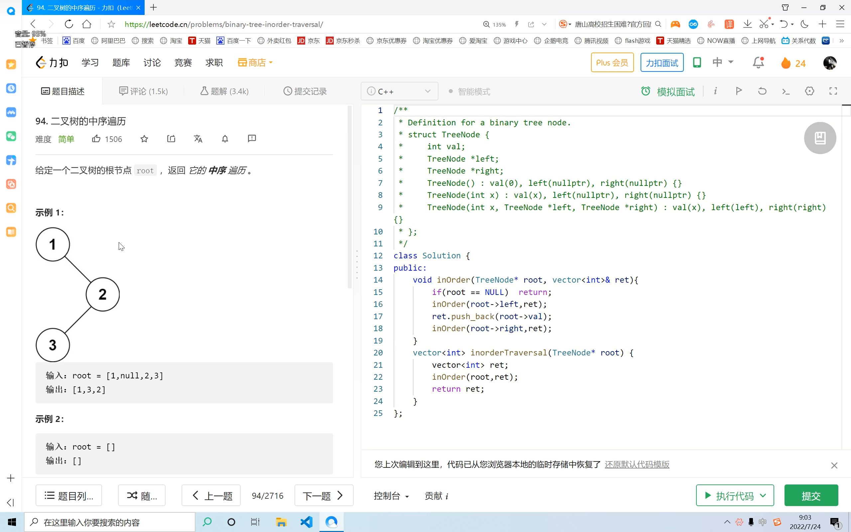
Task: Click the 还原默认代码模版 link
Action: [x=637, y=465]
